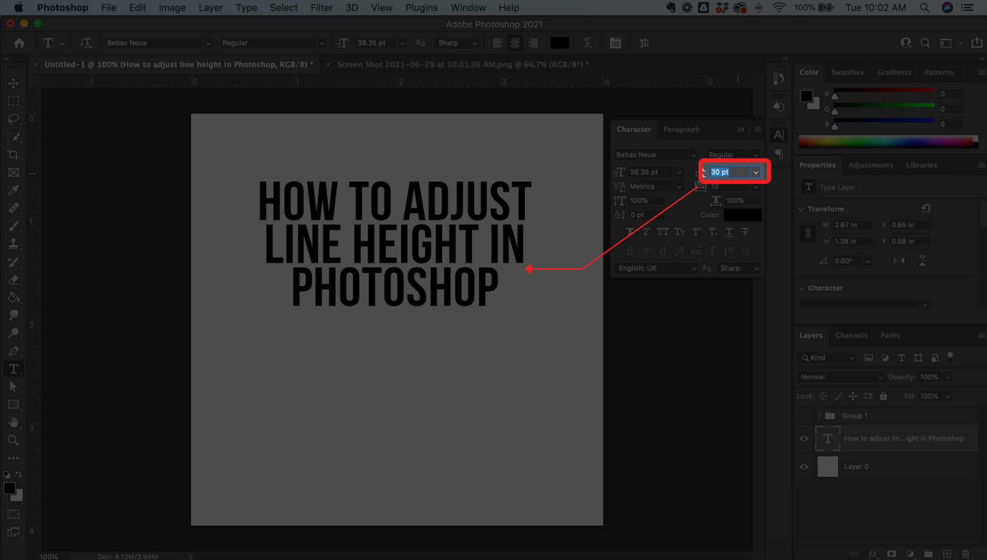Viewport: 987px width, 560px height.
Task: Hide the Layer 0 layer
Action: coord(804,467)
